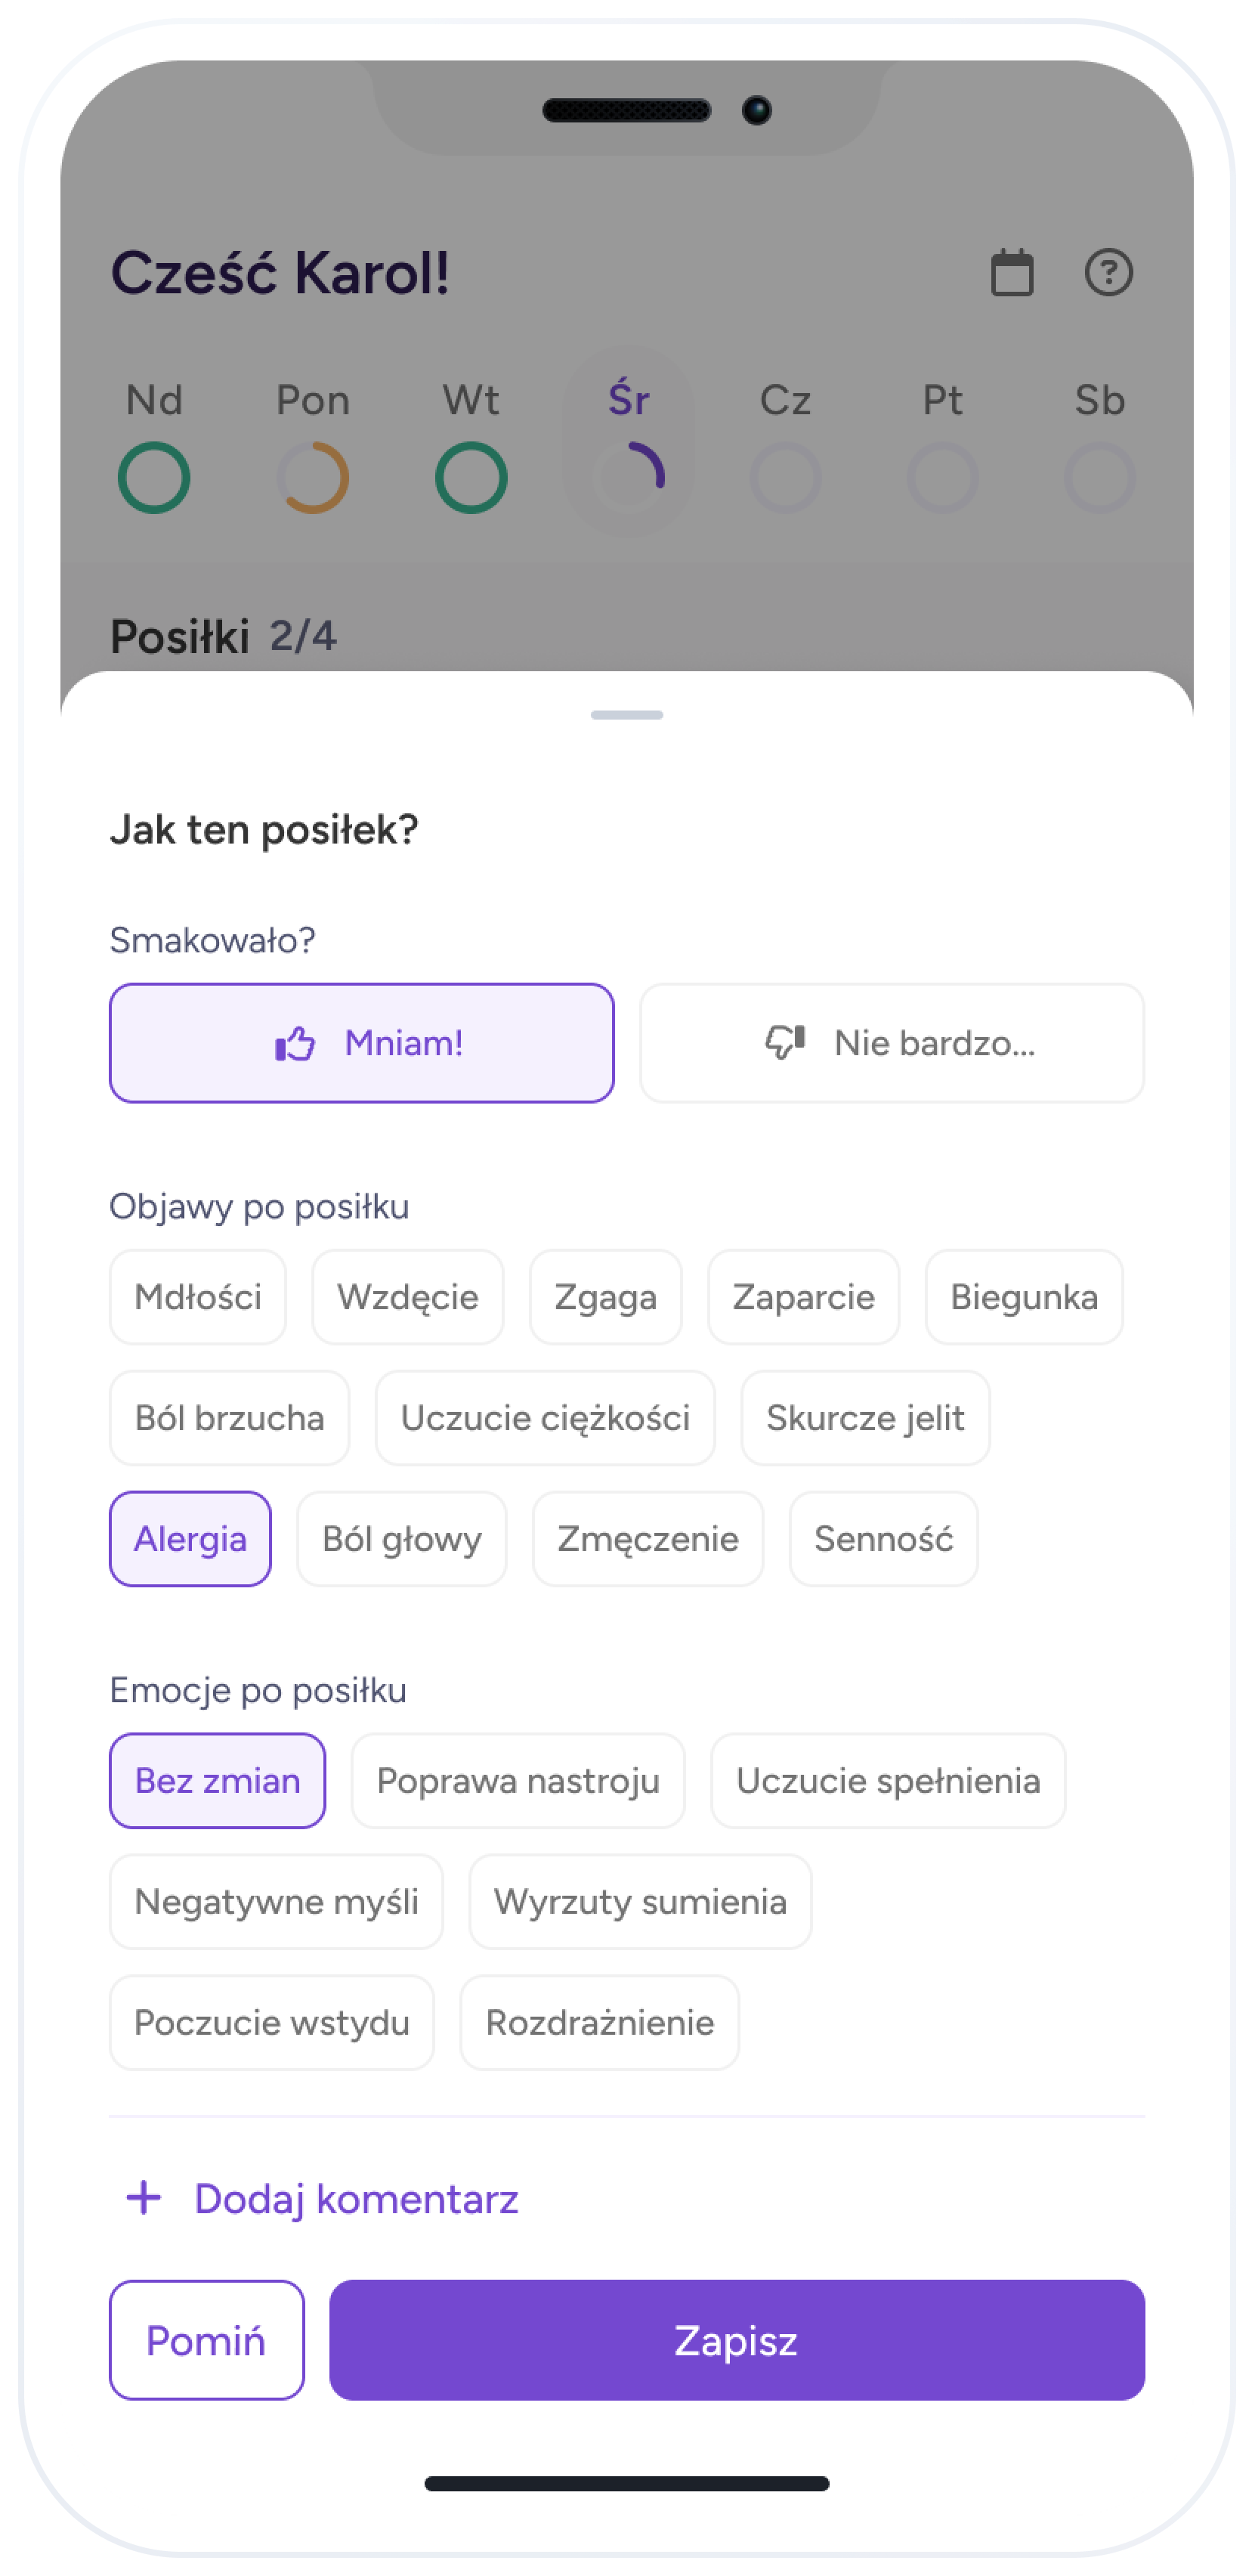The image size is (1255, 2576).
Task: Open the calendar icon in header
Action: pos(1011,273)
